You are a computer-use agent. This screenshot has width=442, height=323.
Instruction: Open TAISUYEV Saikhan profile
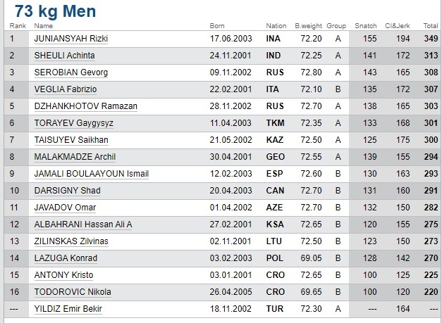coord(70,140)
